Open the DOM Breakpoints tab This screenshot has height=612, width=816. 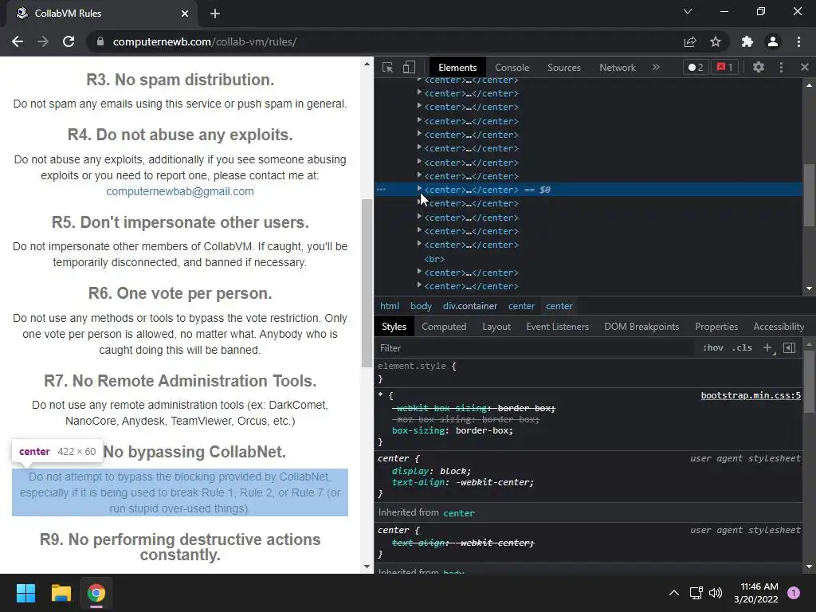coord(641,326)
